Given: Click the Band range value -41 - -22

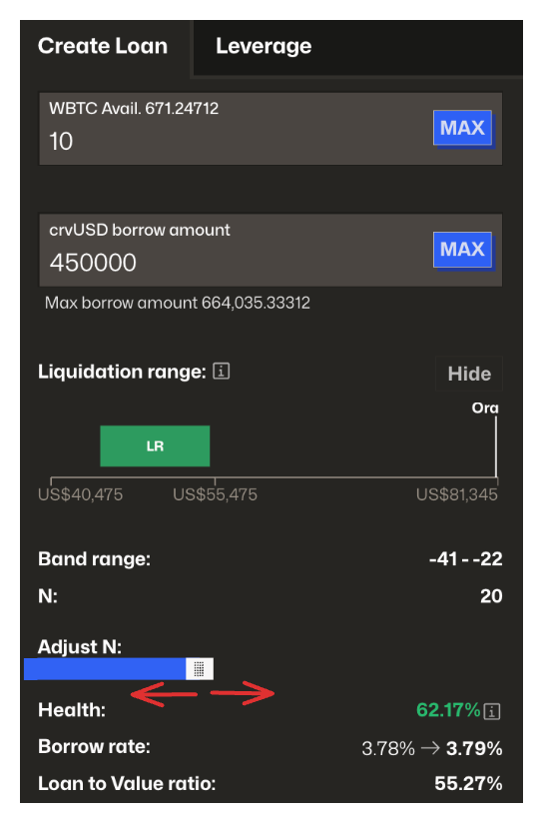Looking at the screenshot, I should (466, 559).
